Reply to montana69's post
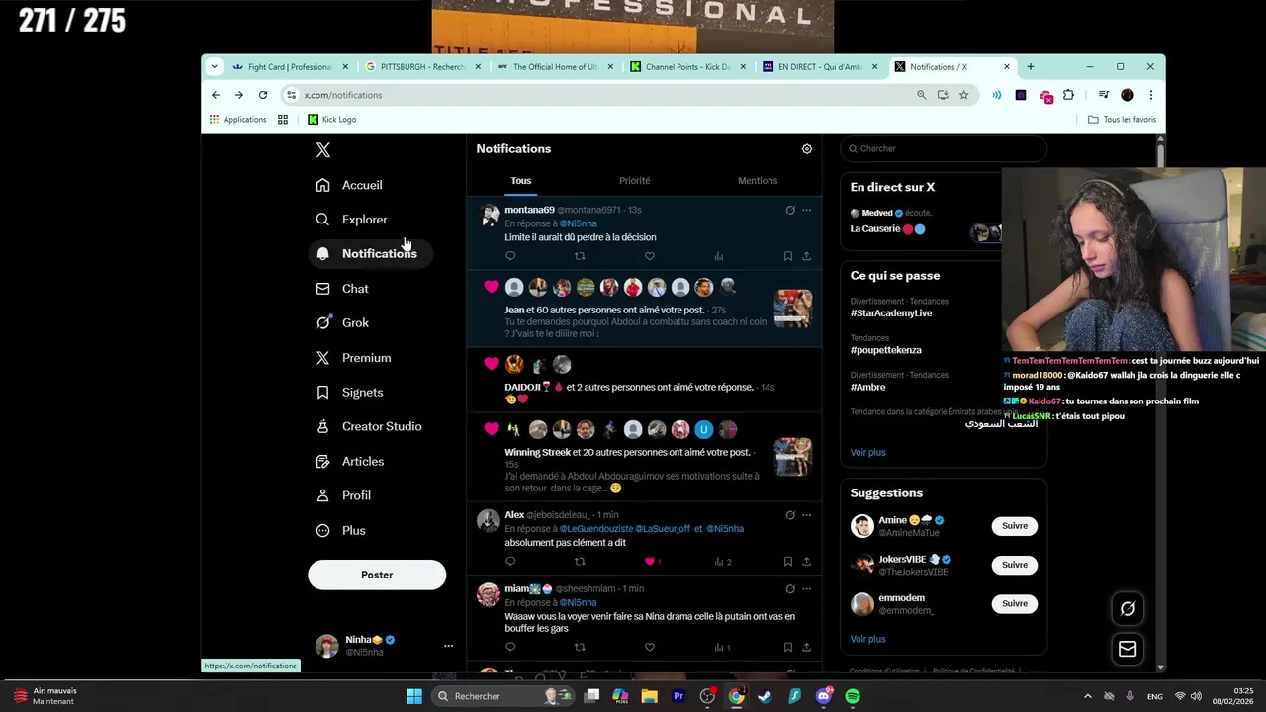Viewport: 1266px width, 712px height. coord(510,256)
